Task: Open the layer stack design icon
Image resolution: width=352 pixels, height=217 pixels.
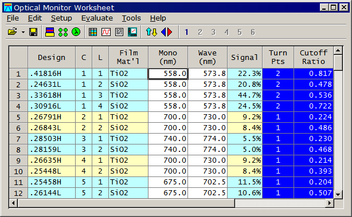Action: 50,32
